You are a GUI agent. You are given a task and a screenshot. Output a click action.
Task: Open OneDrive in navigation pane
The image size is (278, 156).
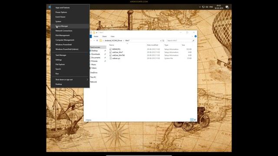coord(94,72)
